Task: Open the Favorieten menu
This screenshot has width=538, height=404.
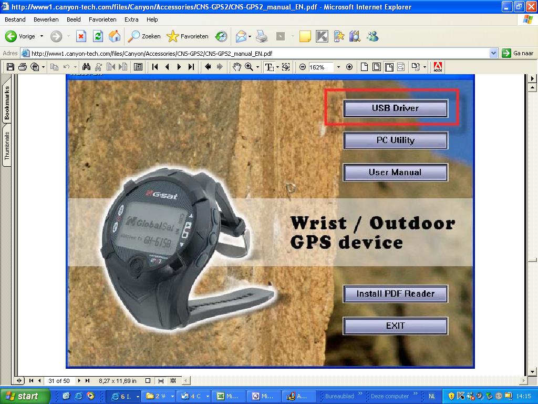Action: [x=102, y=19]
